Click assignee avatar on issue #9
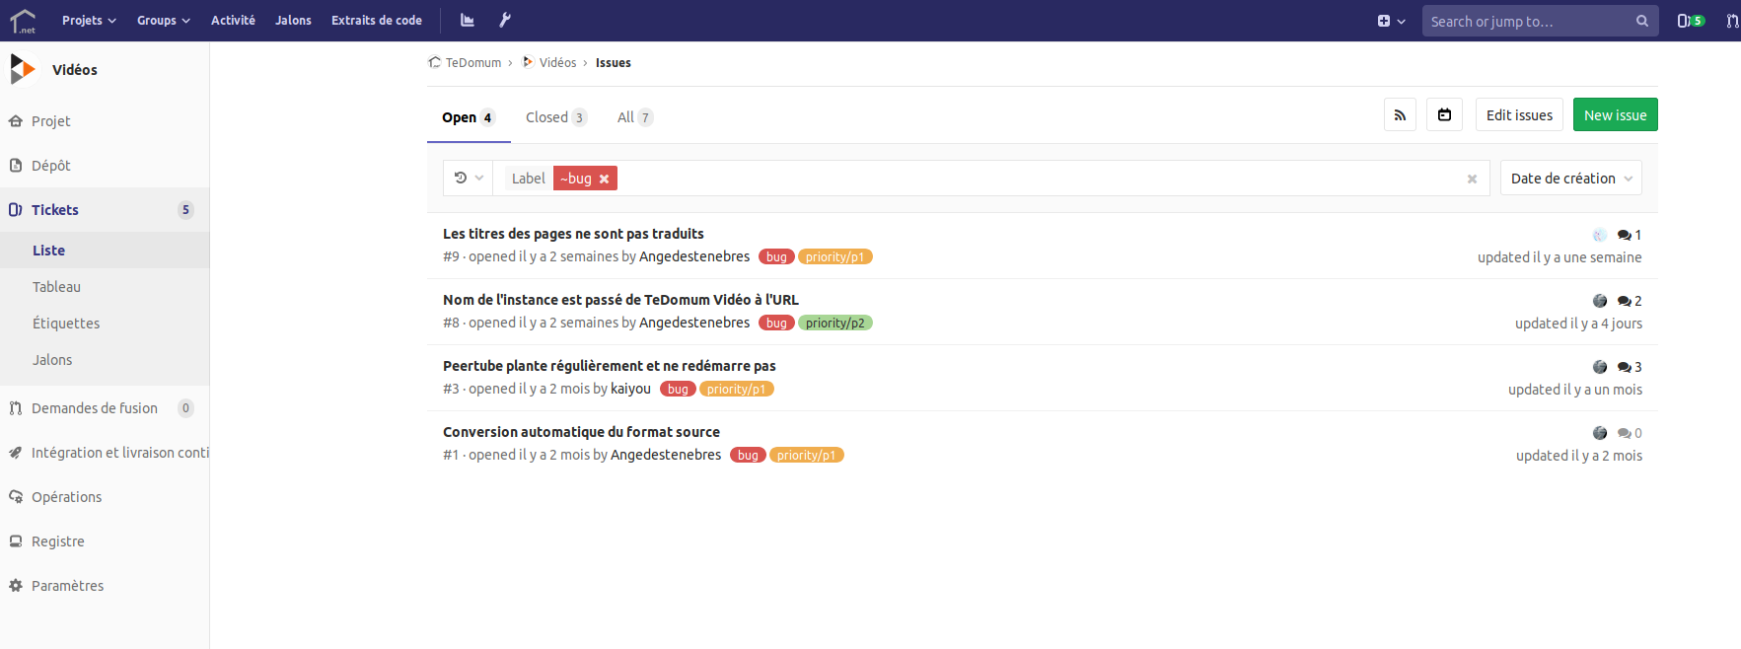 1599,235
